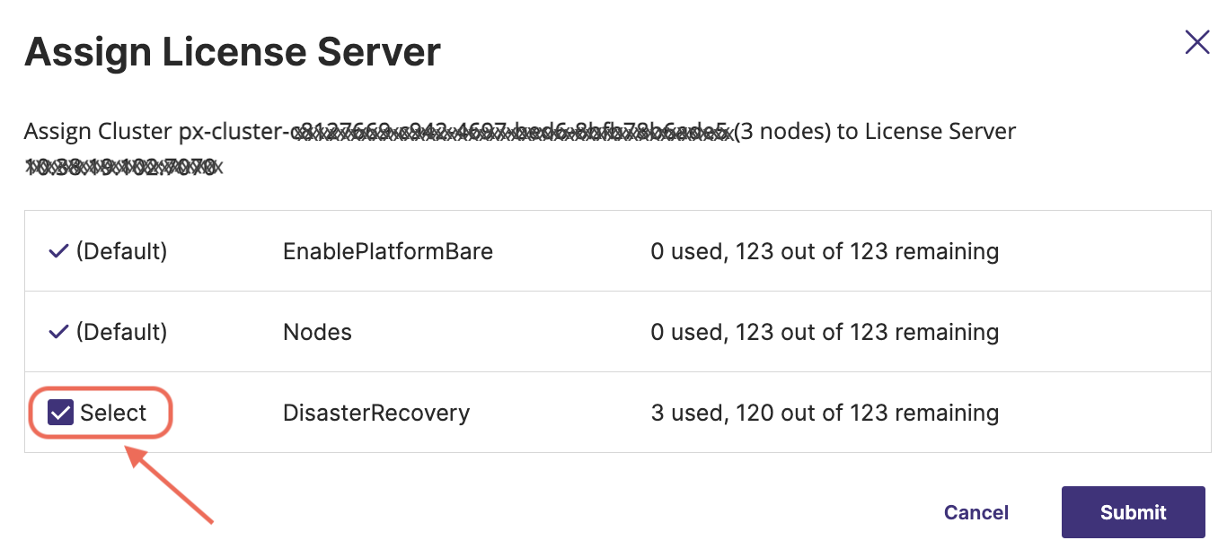Click the obscured px-cluster ID text

[510, 133]
